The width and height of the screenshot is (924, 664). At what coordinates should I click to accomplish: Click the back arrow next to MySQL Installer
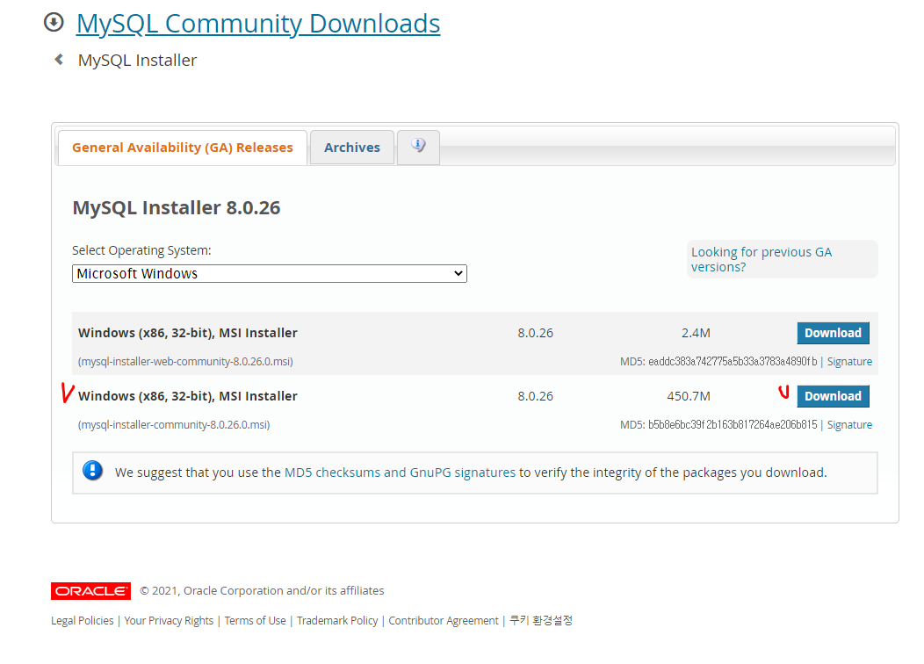click(x=59, y=60)
